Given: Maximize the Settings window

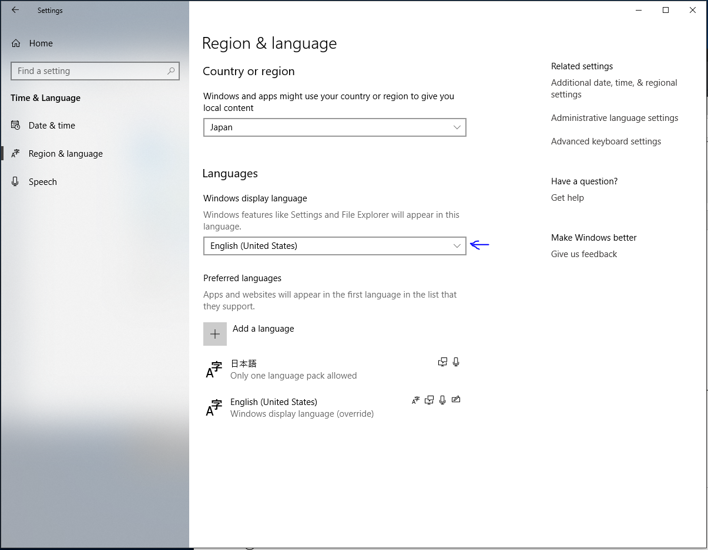Looking at the screenshot, I should (666, 10).
